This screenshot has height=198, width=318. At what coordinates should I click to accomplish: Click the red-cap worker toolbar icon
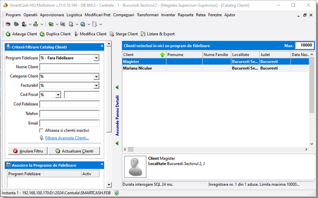click(x=24, y=24)
